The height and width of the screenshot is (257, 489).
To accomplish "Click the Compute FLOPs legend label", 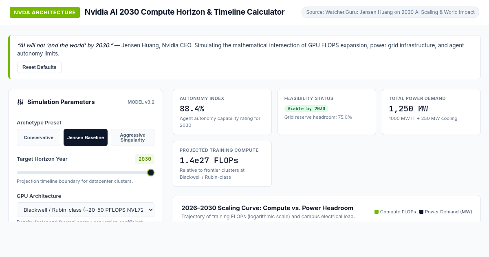I will [x=398, y=212].
